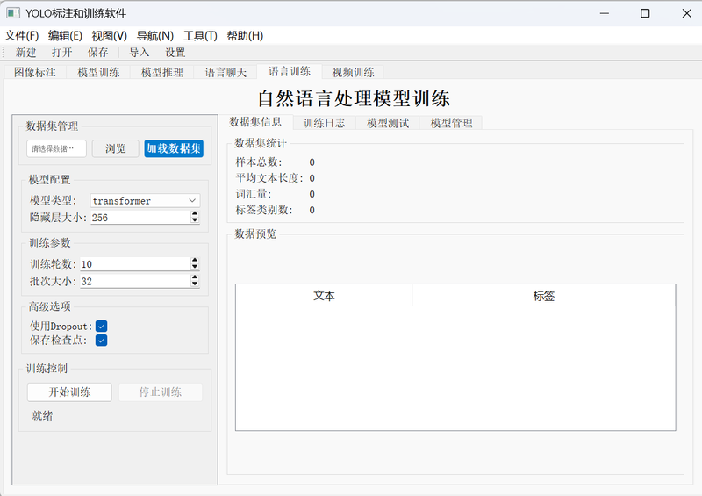The image size is (702, 496).
Task: Decrease 隐藏层大小 with down arrow
Action: tap(195, 220)
